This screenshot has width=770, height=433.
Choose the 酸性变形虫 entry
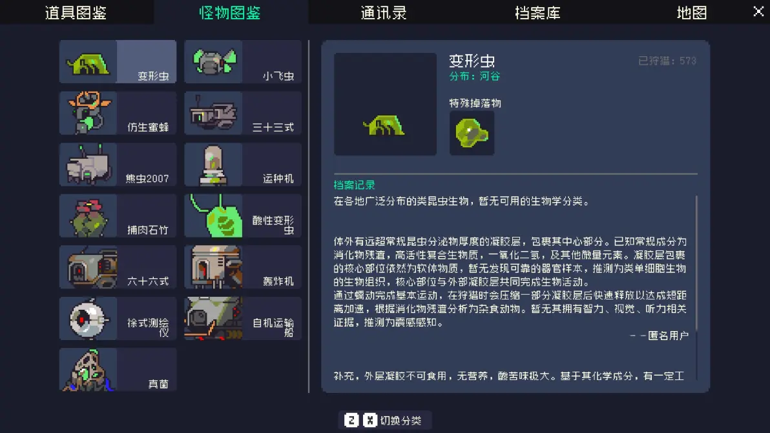[x=243, y=216]
